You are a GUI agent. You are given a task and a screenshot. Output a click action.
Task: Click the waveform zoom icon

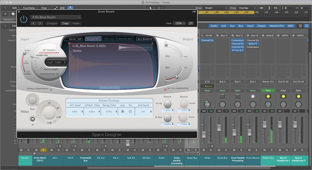[261, 8]
